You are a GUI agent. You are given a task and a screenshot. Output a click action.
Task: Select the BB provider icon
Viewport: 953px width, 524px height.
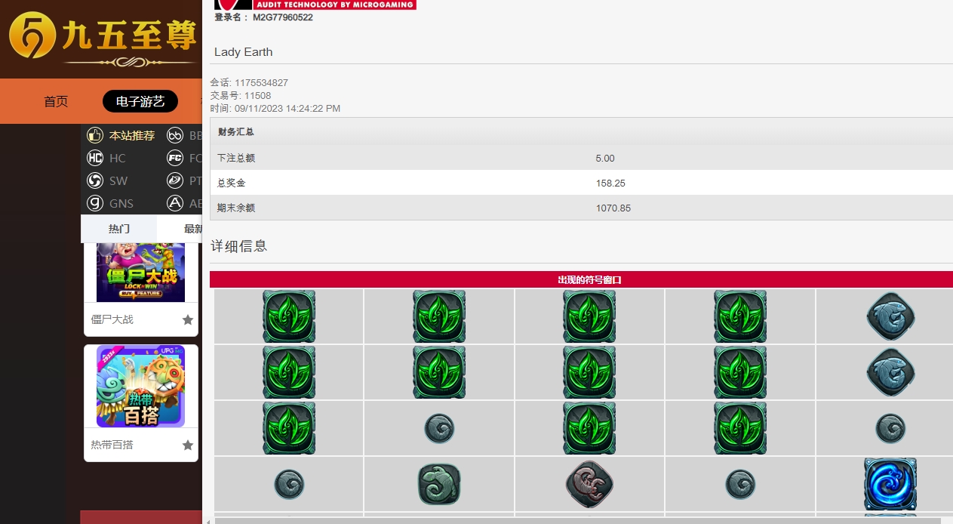click(175, 136)
